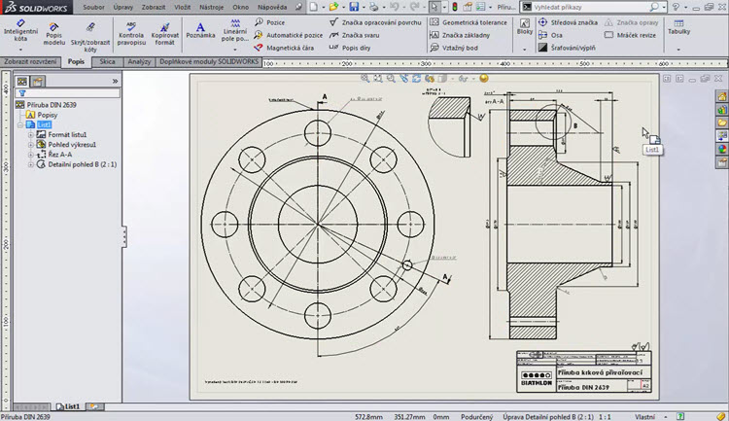729x421 pixels.
Task: Open the Vložit menu
Action: 183,7
